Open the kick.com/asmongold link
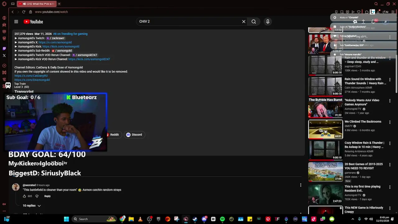The width and height of the screenshot is (398, 224). pos(61,47)
